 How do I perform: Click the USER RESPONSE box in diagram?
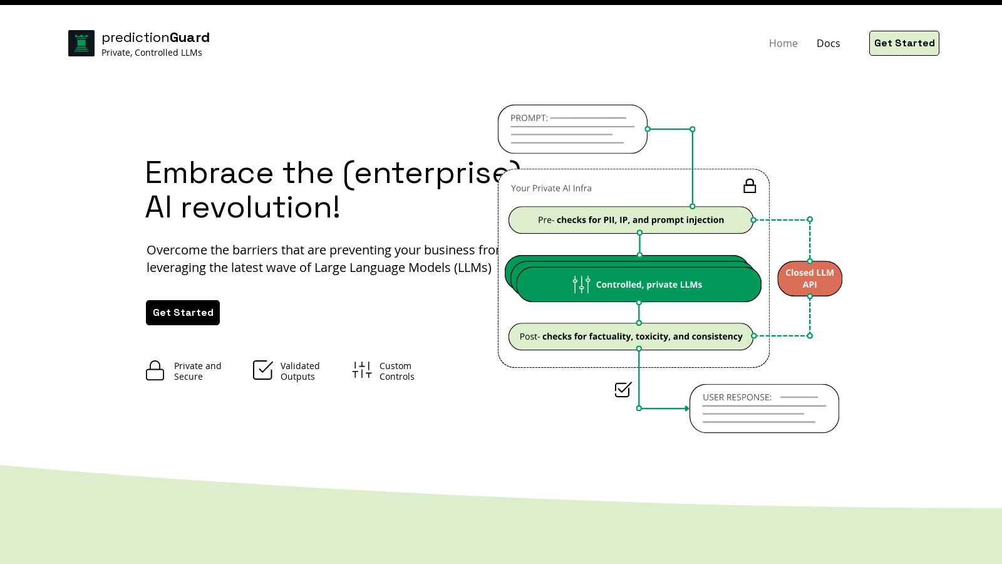[x=764, y=409]
